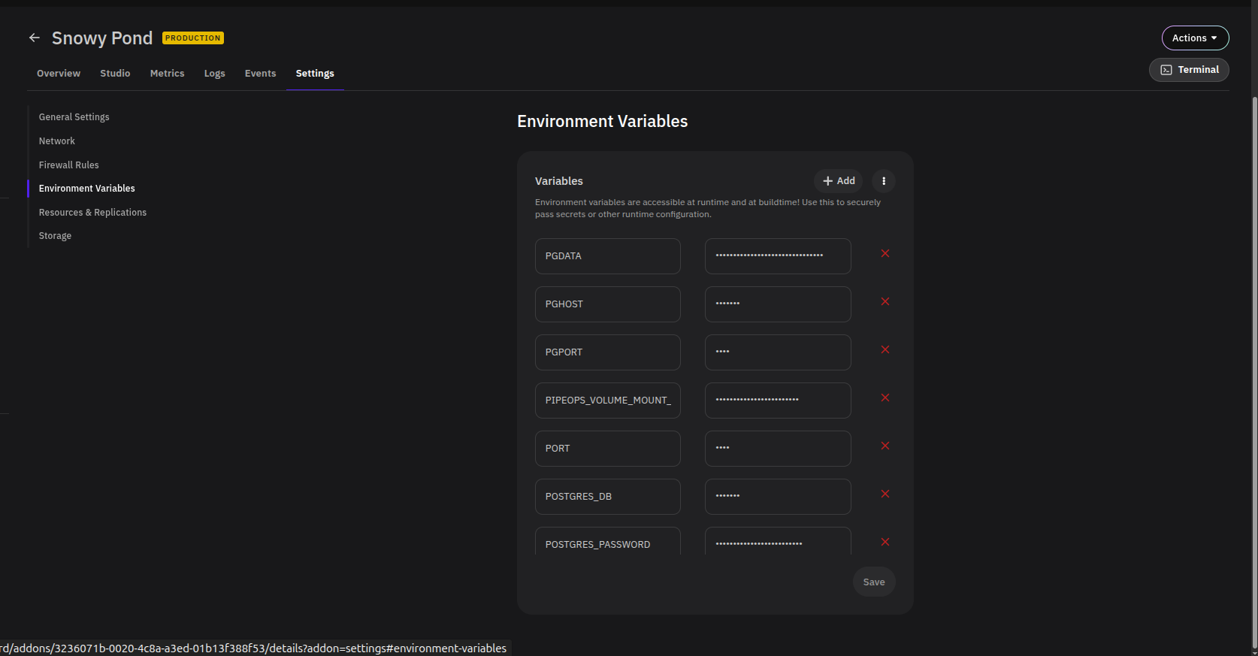Focus the POSTGRES_DB value field
This screenshot has width=1258, height=656.
coord(778,497)
